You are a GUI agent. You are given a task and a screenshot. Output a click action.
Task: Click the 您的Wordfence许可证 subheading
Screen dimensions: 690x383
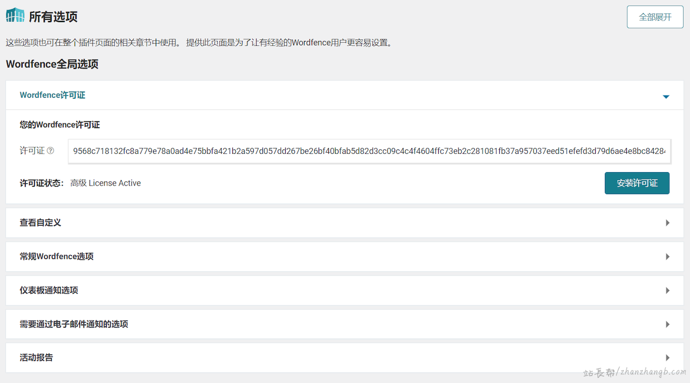tap(60, 125)
